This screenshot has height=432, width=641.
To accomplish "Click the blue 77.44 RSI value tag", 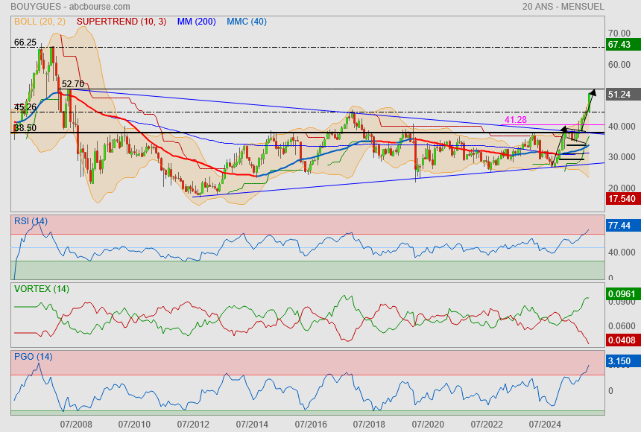I will (x=619, y=226).
